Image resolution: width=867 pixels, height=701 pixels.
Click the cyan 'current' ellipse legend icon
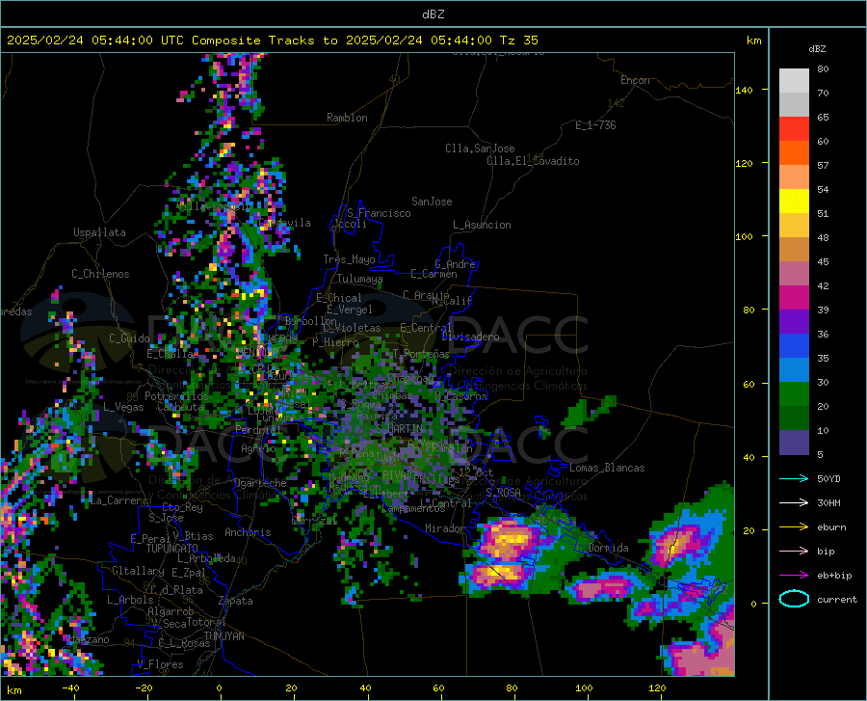pyautogui.click(x=794, y=599)
